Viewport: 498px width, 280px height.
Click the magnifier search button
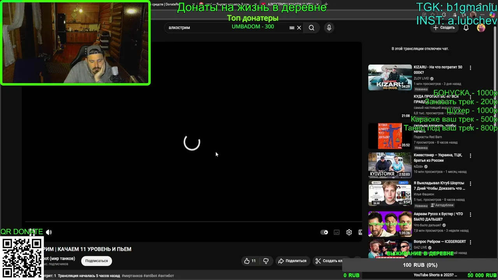coord(311,28)
